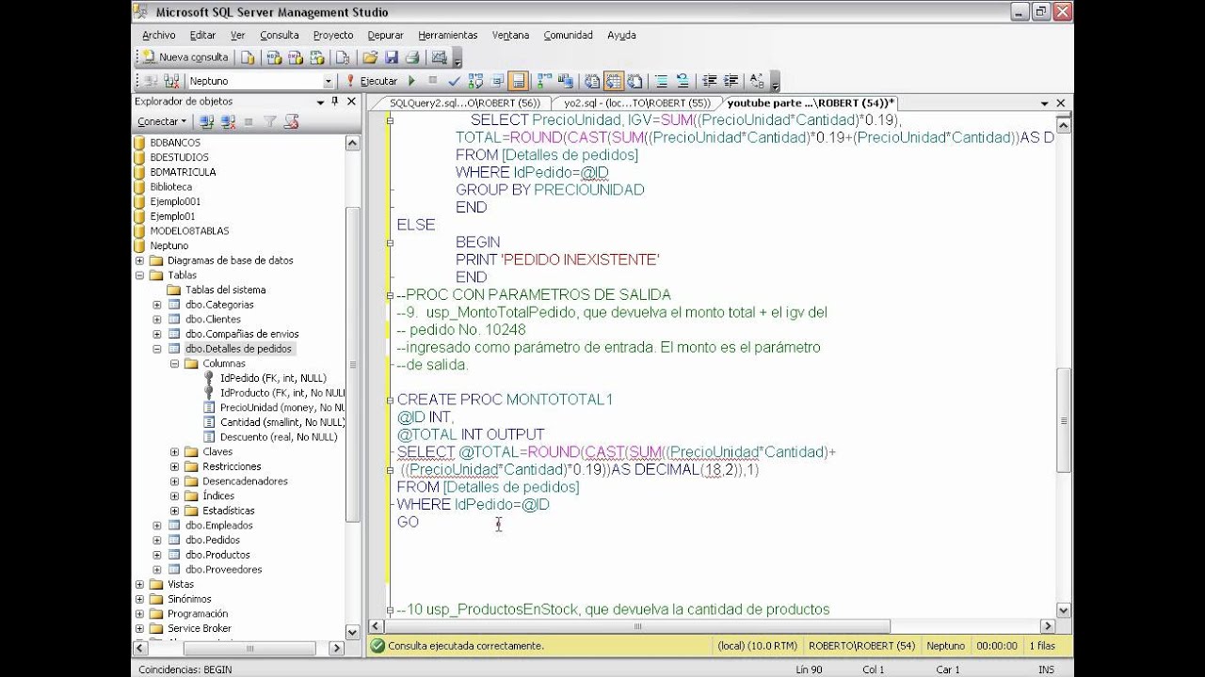Viewport: 1205px width, 677px height.
Task: Open the Consulta menu
Action: click(280, 35)
